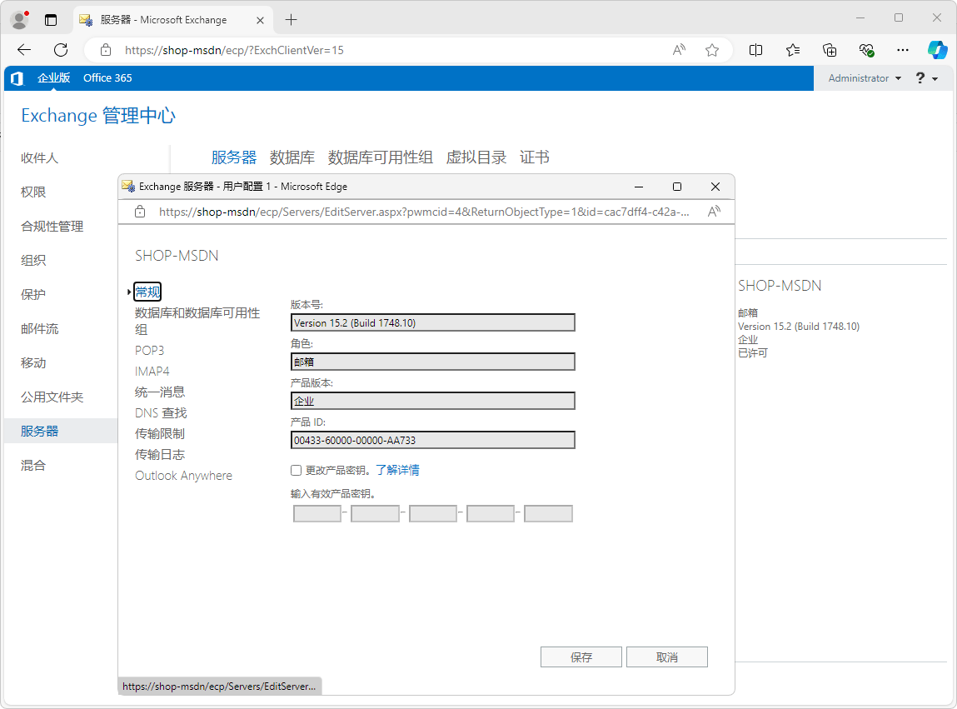
Task: Go to 混合 in left navigation
Action: [33, 466]
